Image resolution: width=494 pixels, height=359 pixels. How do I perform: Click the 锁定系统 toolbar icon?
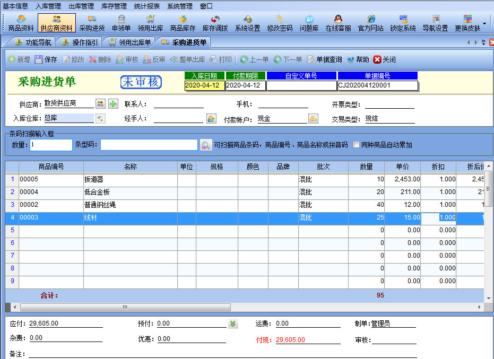(403, 23)
